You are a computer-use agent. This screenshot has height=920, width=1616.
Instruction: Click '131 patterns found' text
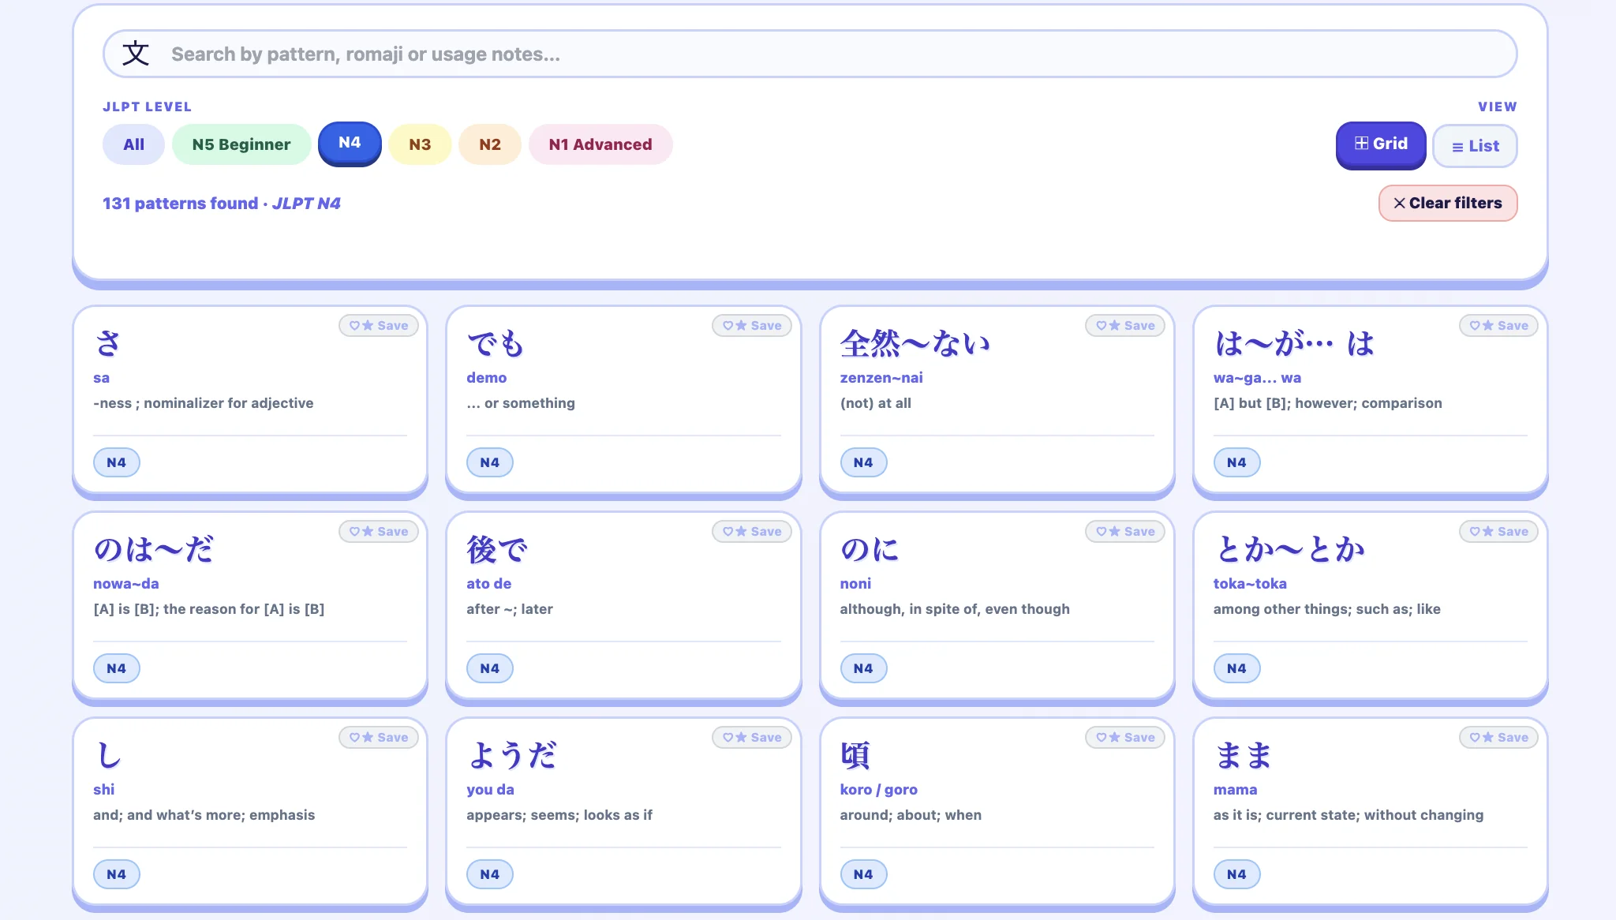(x=180, y=204)
